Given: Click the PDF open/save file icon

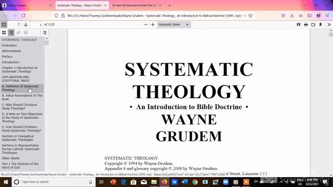Looking at the screenshot, I should pyautogui.click(x=313, y=24).
